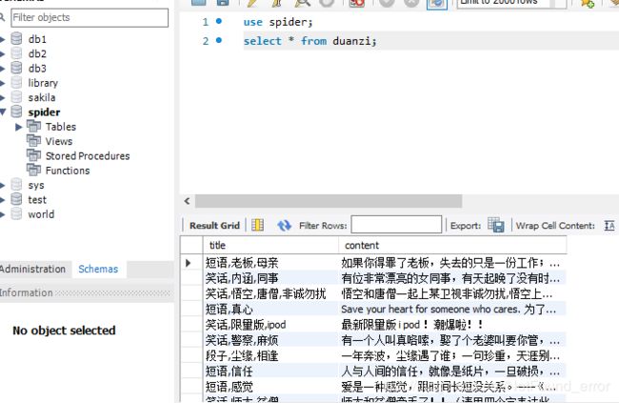Click the sys database icon
Viewport: 619px width, 403px height.
coord(16,185)
